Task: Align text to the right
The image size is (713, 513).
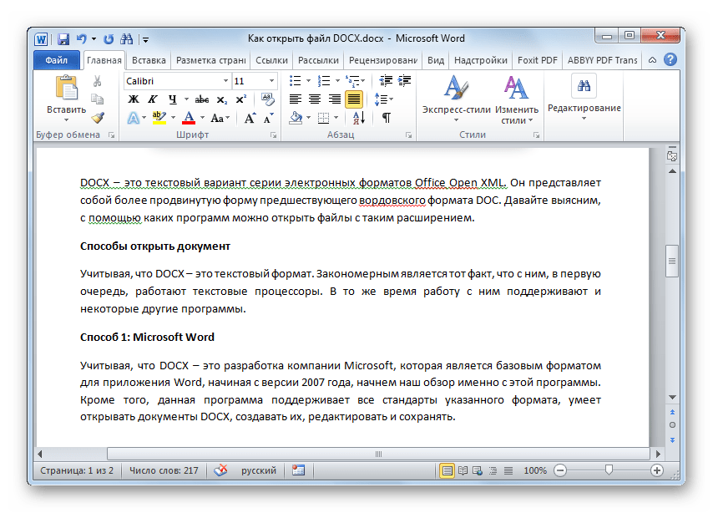Action: [335, 99]
